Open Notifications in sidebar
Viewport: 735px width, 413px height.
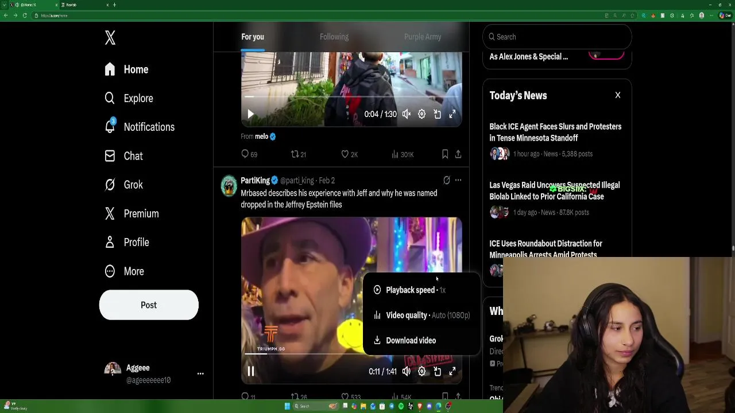140,127
